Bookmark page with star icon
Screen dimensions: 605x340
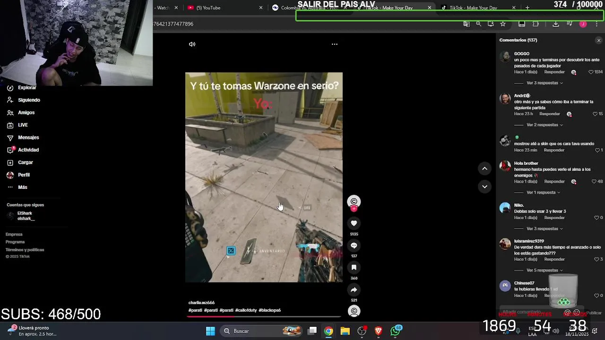coord(503,24)
